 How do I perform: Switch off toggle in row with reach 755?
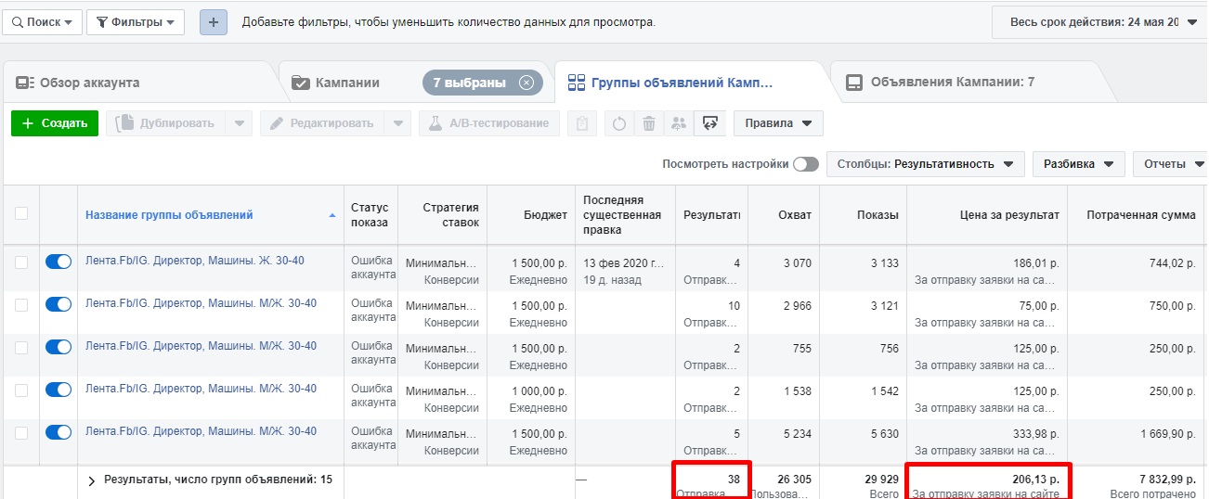click(58, 347)
